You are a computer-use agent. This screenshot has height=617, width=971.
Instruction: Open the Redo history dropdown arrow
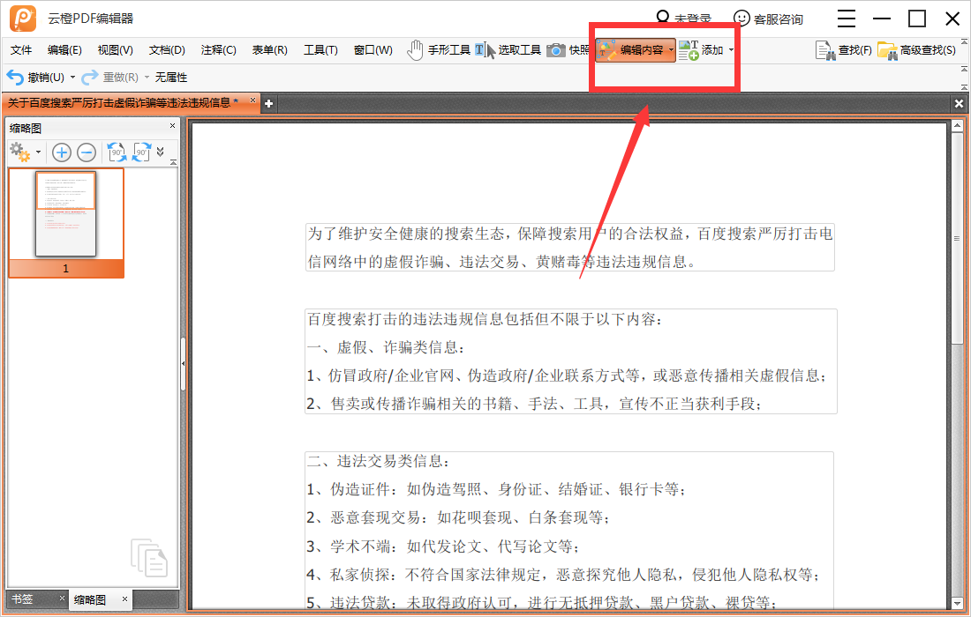[x=147, y=78]
